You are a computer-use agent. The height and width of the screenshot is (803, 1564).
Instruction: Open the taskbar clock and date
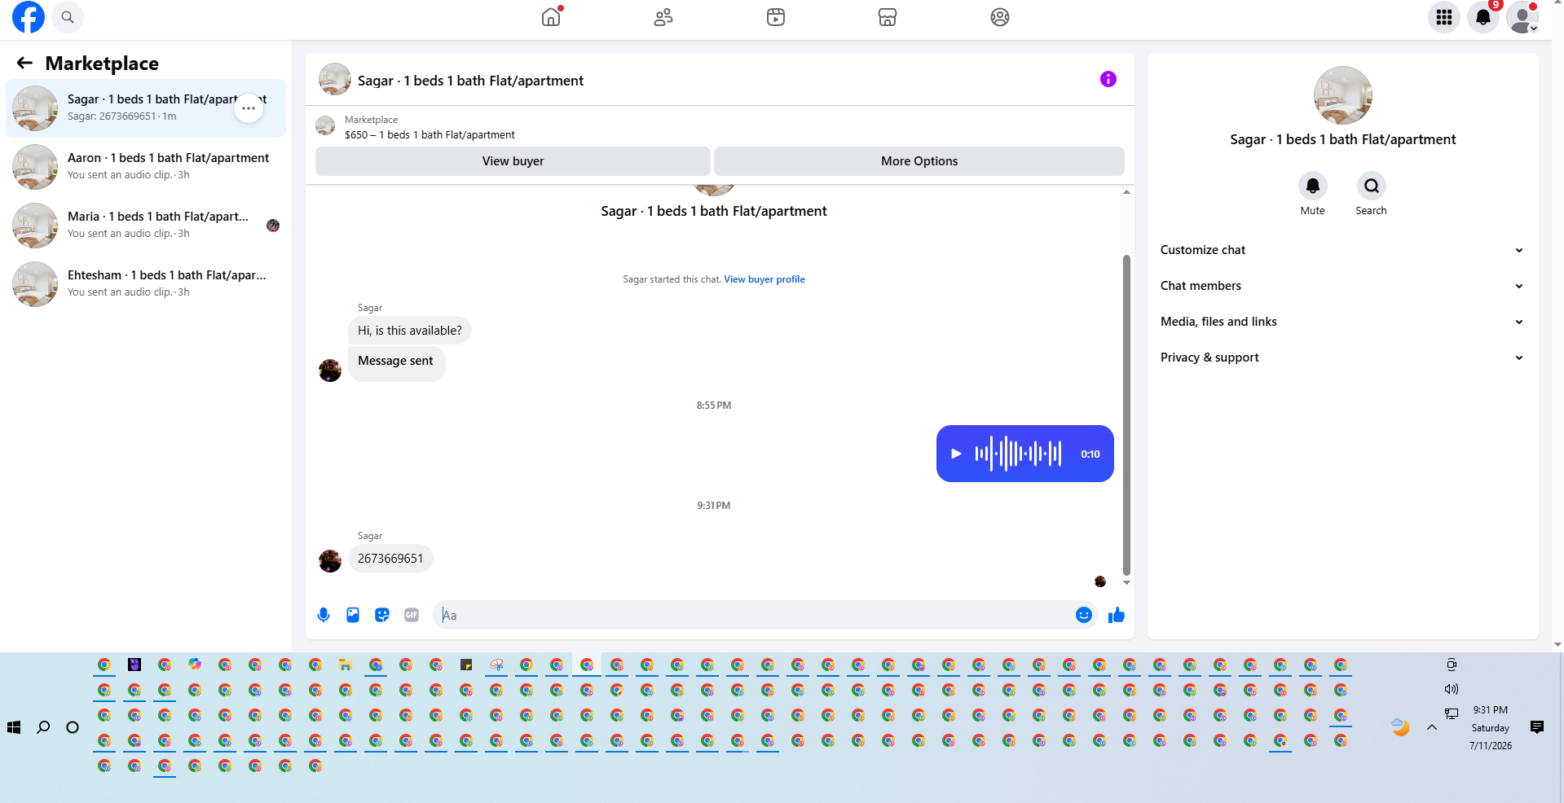pyautogui.click(x=1491, y=727)
